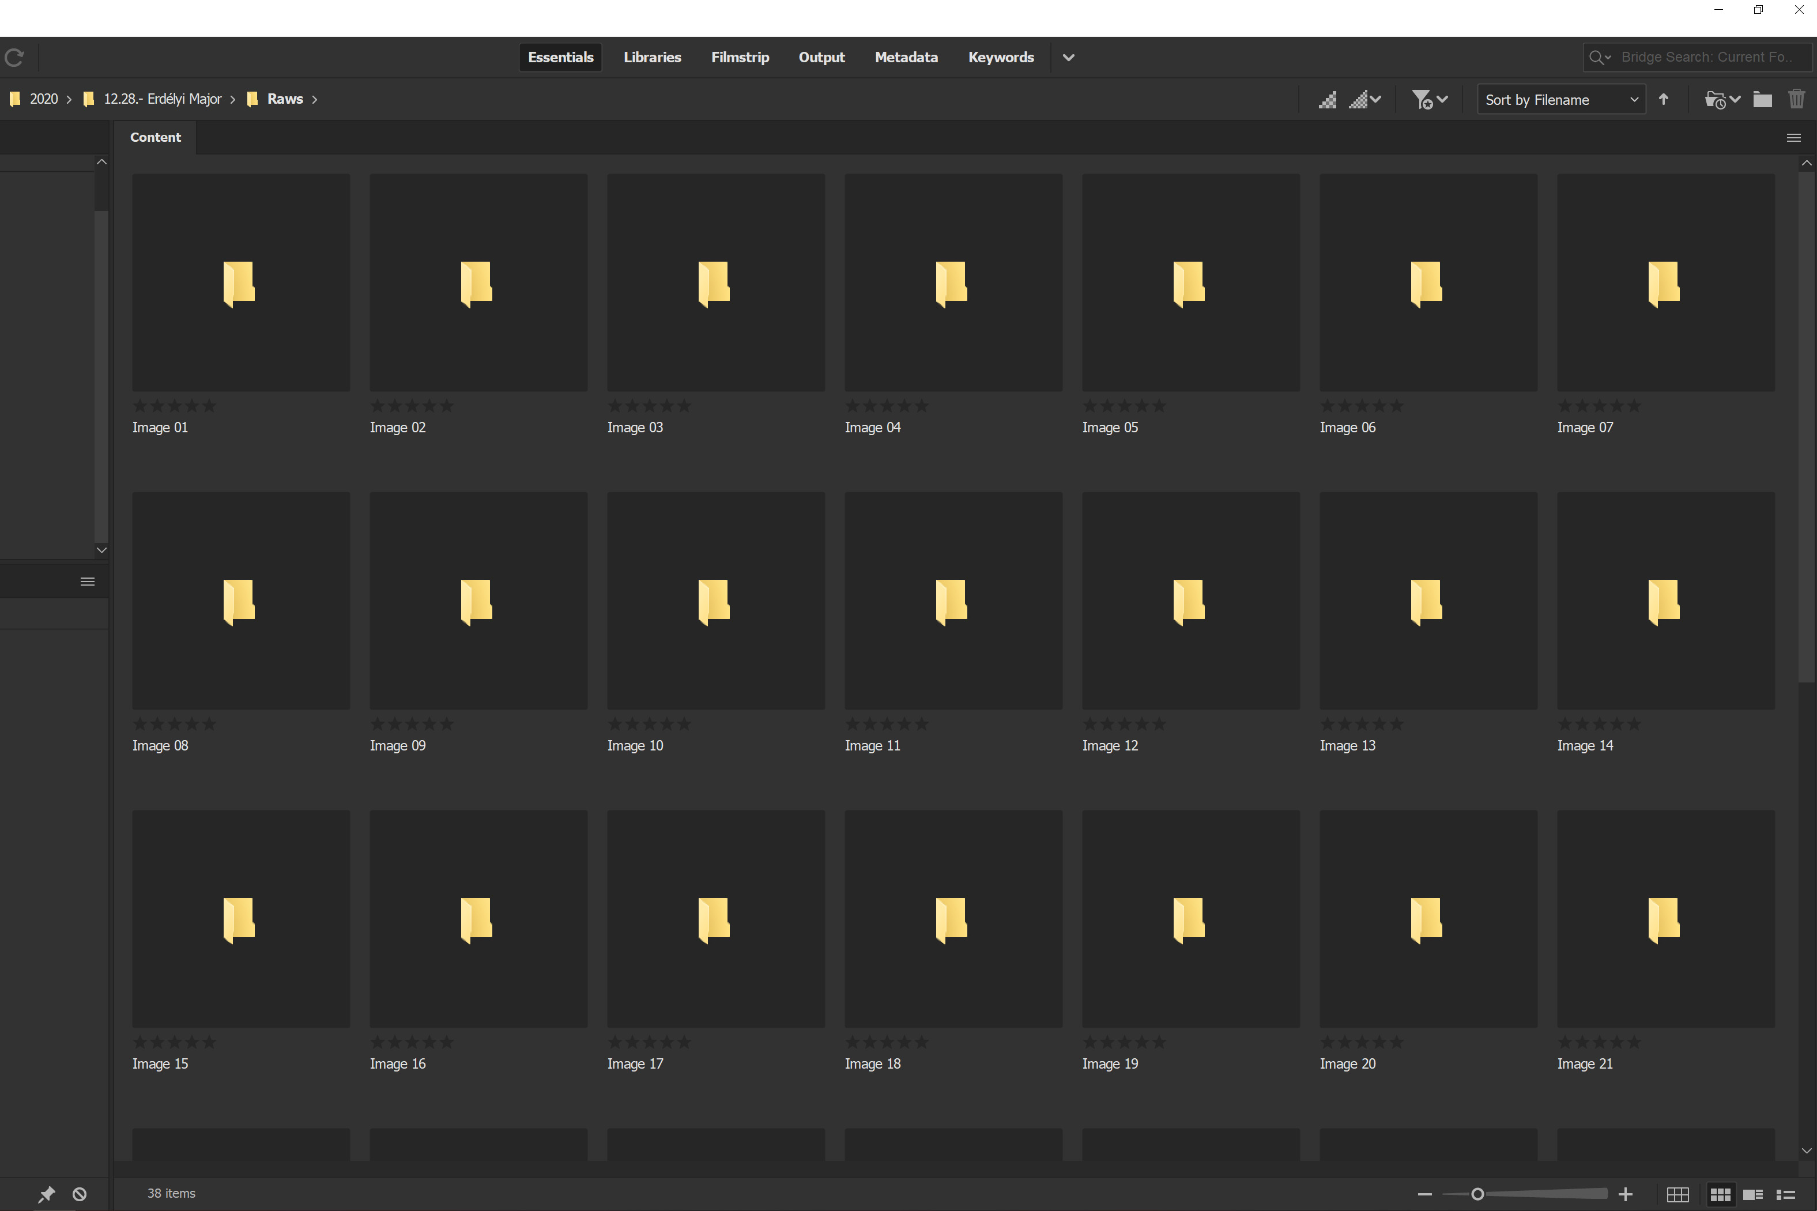Screen dimensions: 1817x1211
Task: Select the Image 10 folder thumbnail
Action: coord(715,601)
